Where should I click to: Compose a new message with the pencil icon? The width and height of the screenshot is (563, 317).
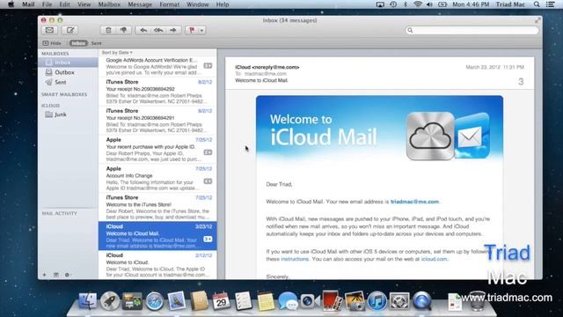(70, 30)
